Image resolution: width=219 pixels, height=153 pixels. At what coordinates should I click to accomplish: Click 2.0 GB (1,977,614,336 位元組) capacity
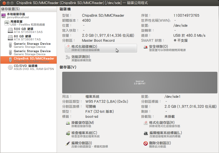click(x=108, y=35)
